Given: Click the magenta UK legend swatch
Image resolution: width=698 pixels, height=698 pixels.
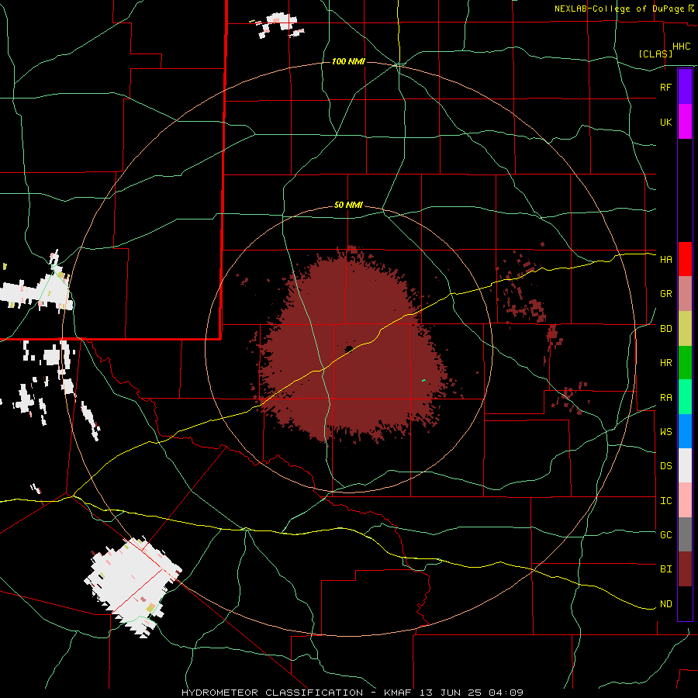Looking at the screenshot, I should click(685, 122).
